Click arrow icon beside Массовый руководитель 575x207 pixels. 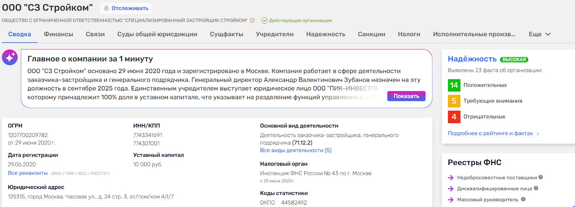[451, 200]
